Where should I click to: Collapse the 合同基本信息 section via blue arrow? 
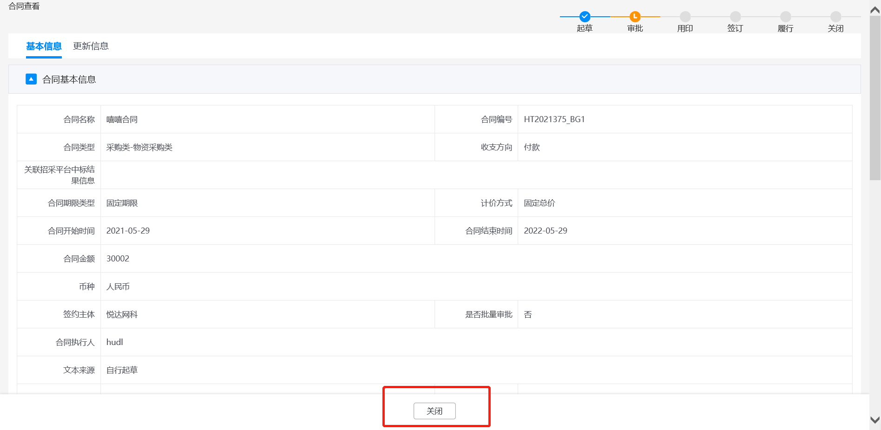[x=31, y=79]
